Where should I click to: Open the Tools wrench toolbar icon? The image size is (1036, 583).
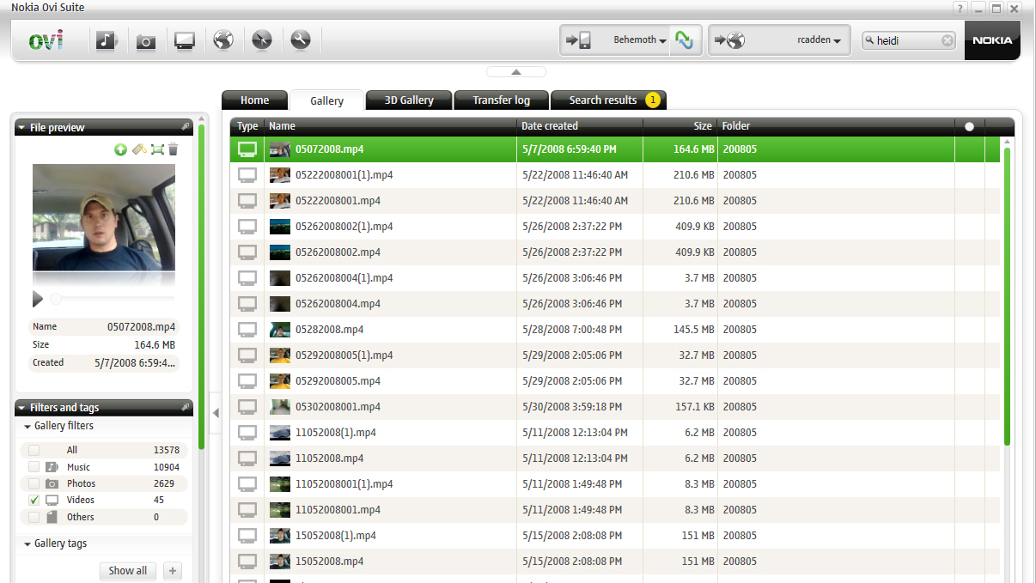click(x=300, y=40)
